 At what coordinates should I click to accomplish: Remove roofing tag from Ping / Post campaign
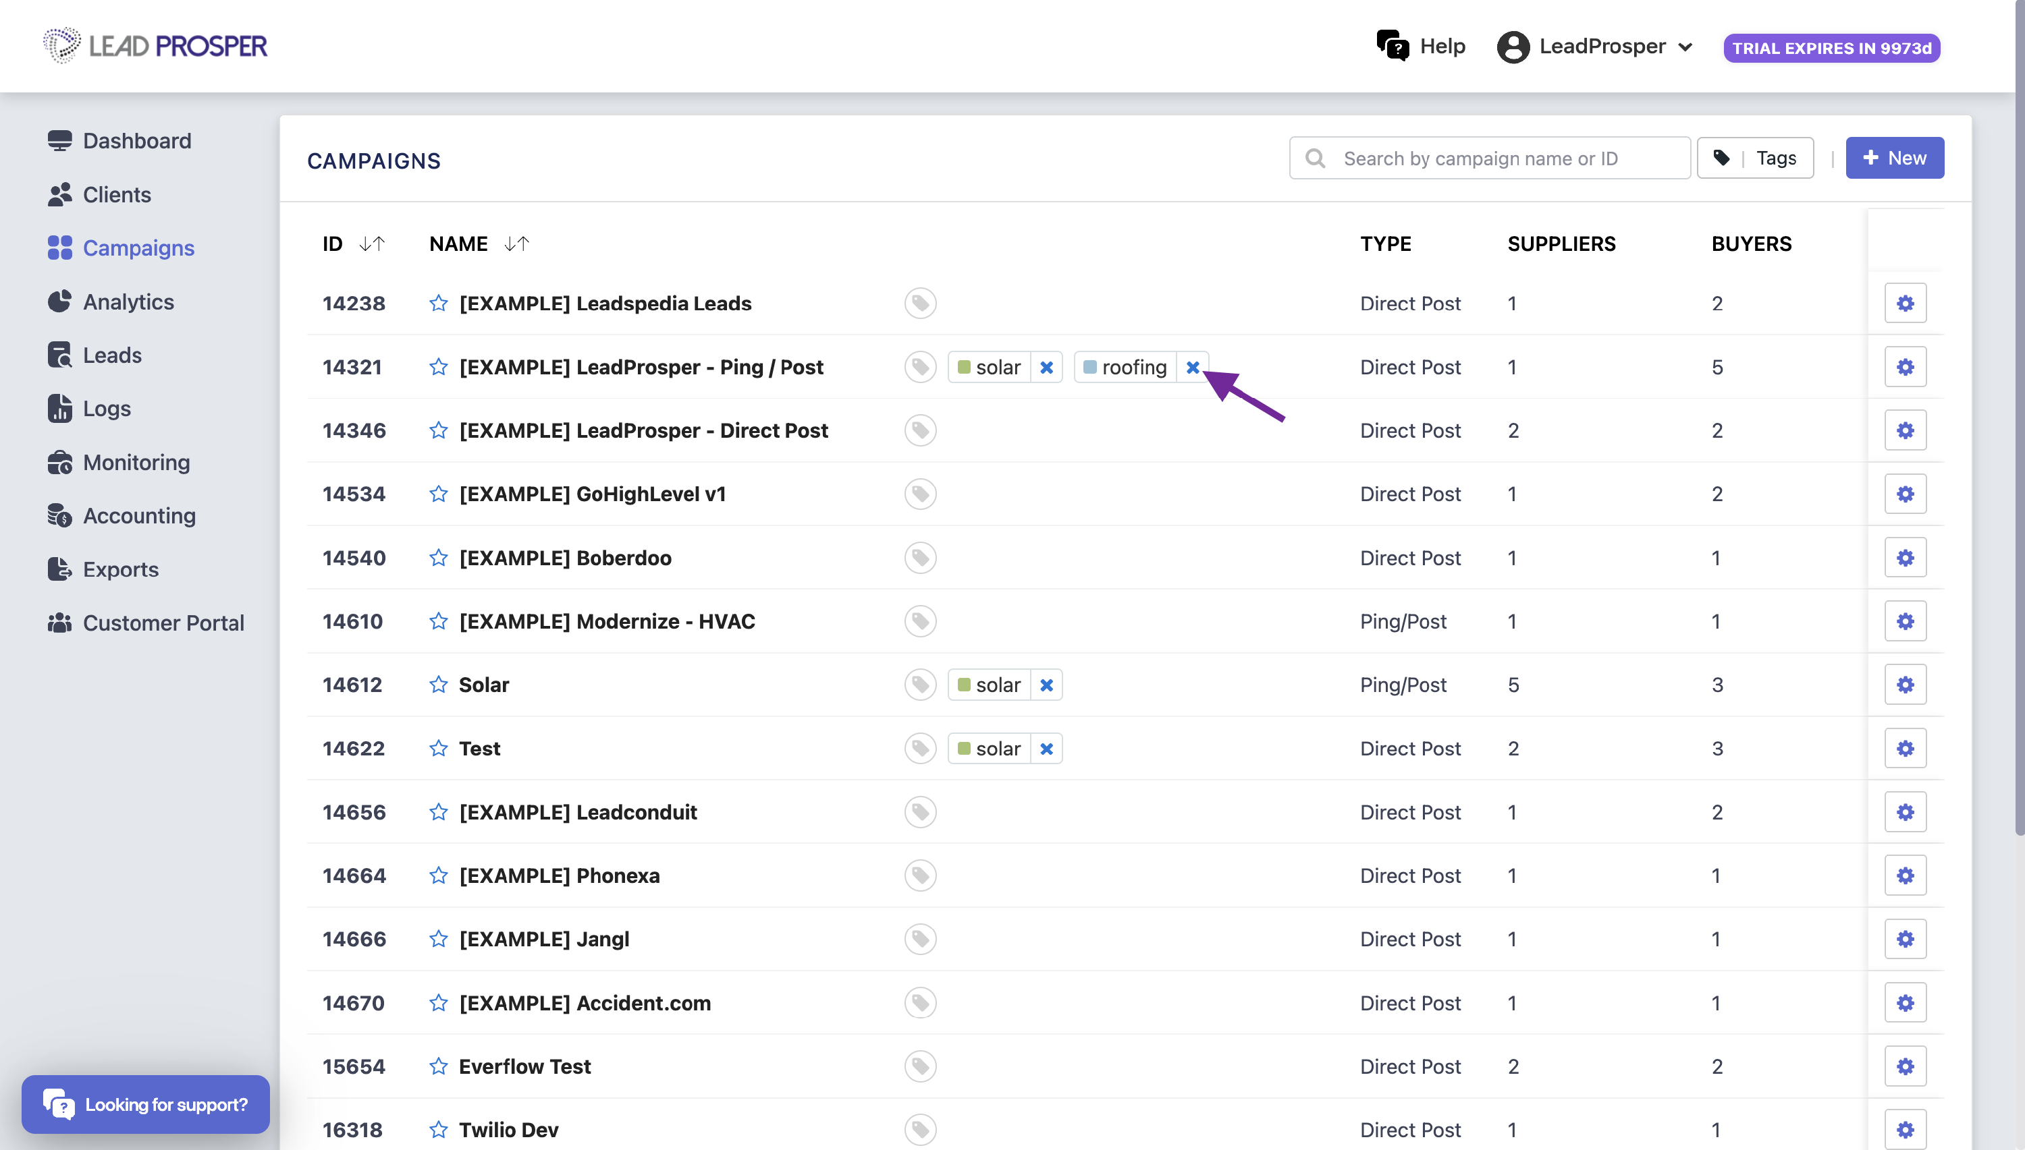(x=1193, y=368)
